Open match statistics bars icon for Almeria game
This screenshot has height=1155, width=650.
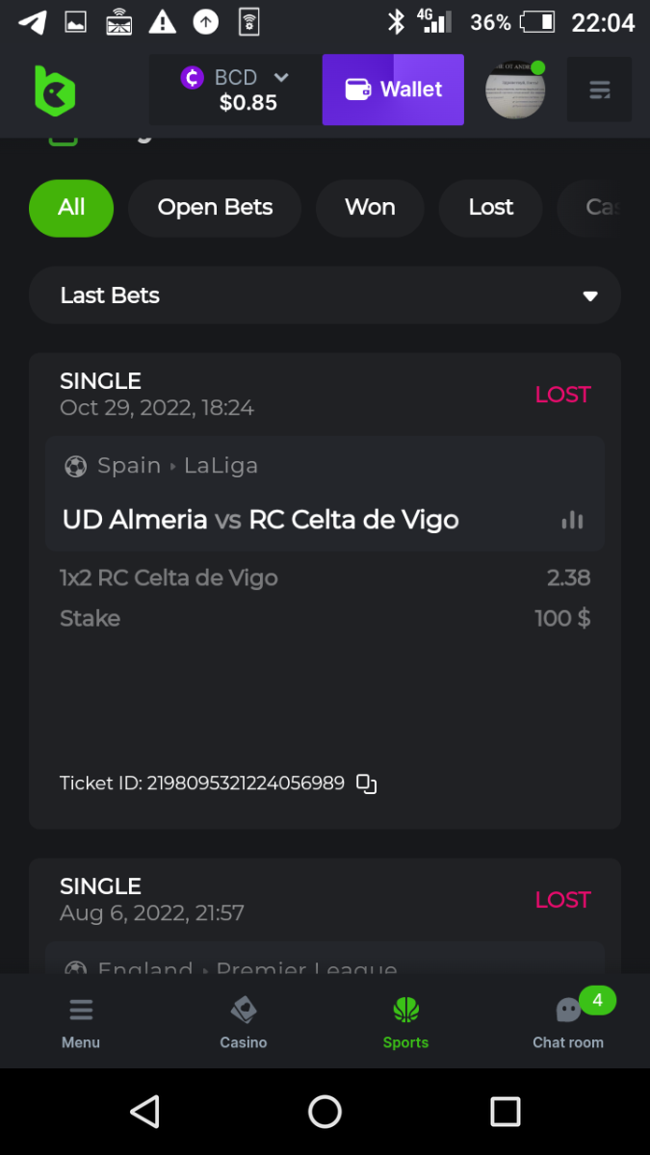click(572, 520)
